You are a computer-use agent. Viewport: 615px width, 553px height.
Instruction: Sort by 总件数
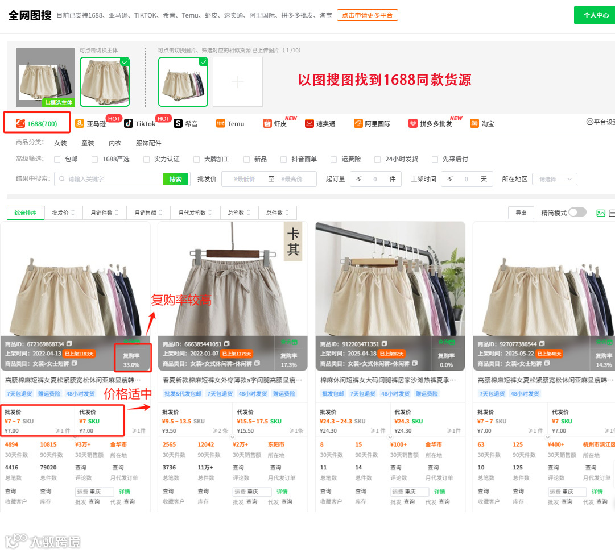(x=277, y=213)
